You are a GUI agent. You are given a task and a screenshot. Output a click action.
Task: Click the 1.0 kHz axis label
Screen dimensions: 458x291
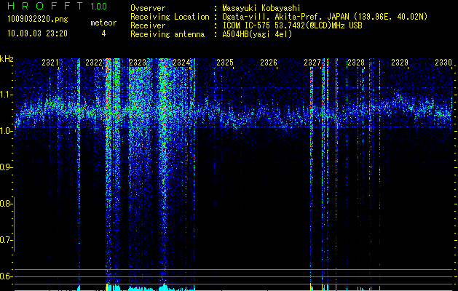pos(6,131)
